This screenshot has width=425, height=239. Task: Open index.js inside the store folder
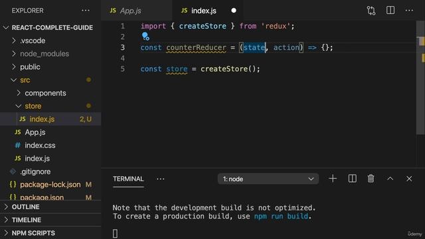[x=50, y=119]
